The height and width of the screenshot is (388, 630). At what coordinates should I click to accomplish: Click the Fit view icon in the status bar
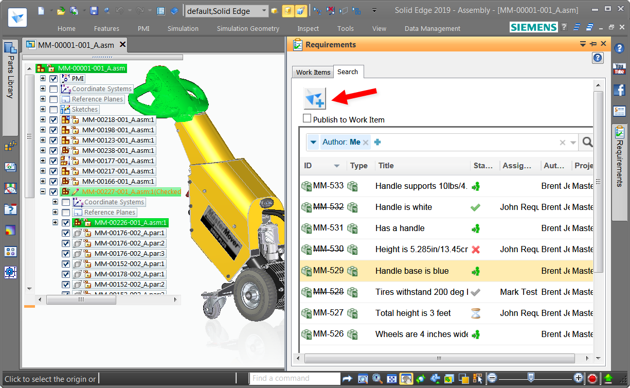coord(391,378)
